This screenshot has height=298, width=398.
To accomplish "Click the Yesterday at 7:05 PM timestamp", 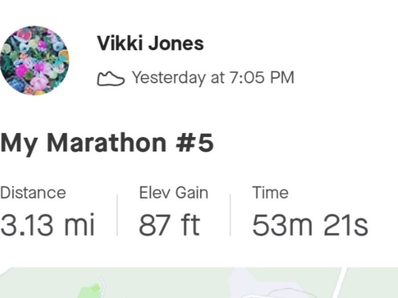I will [x=213, y=77].
